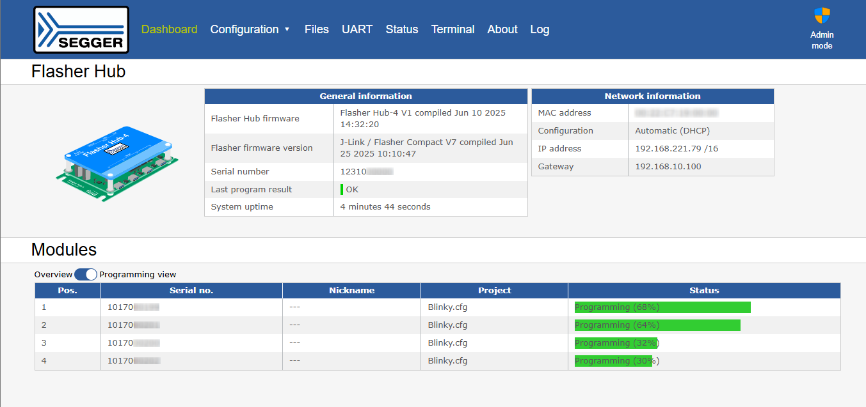
Task: Click the Programming view label
Action: tap(138, 274)
